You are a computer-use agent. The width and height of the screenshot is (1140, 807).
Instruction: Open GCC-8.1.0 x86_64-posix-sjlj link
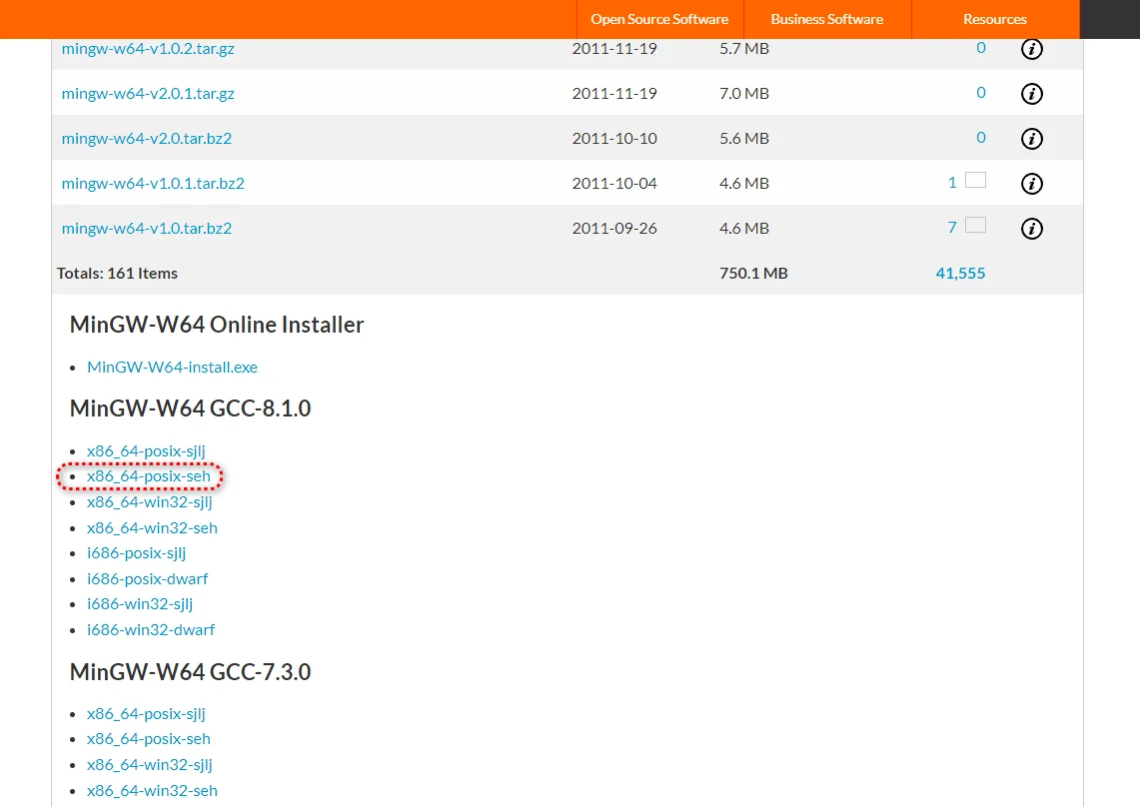146,451
